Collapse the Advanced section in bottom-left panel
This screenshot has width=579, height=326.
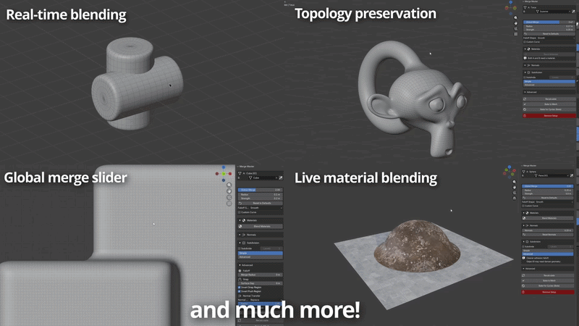pos(240,265)
